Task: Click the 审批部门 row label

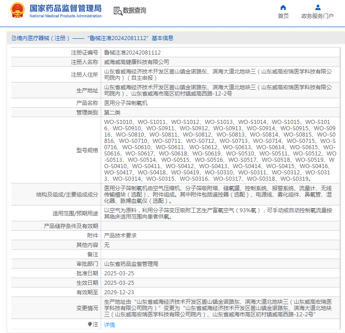Action: (87, 264)
